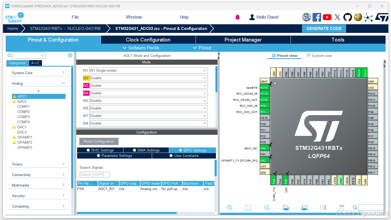Image resolution: width=391 pixels, height=220 pixels.
Task: Open the IN8 mode dropdown
Action: [149, 123]
